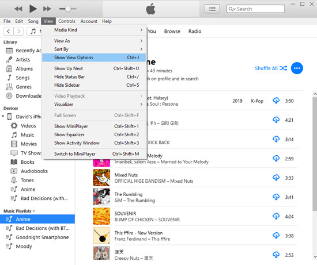Expand the View As submenu
The width and height of the screenshot is (317, 265).
pos(94,41)
